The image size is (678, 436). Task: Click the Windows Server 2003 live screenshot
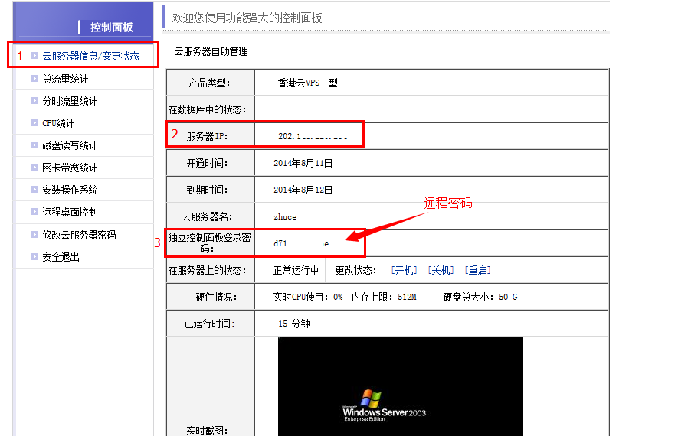point(400,386)
